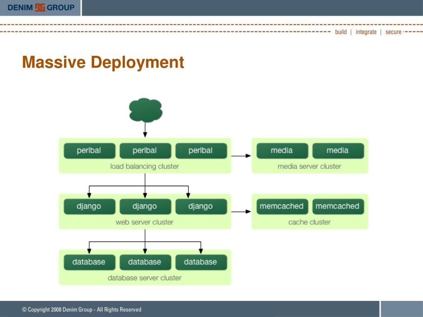This screenshot has height=317, width=423.
Task: Click the first memcached box
Action: click(x=282, y=206)
